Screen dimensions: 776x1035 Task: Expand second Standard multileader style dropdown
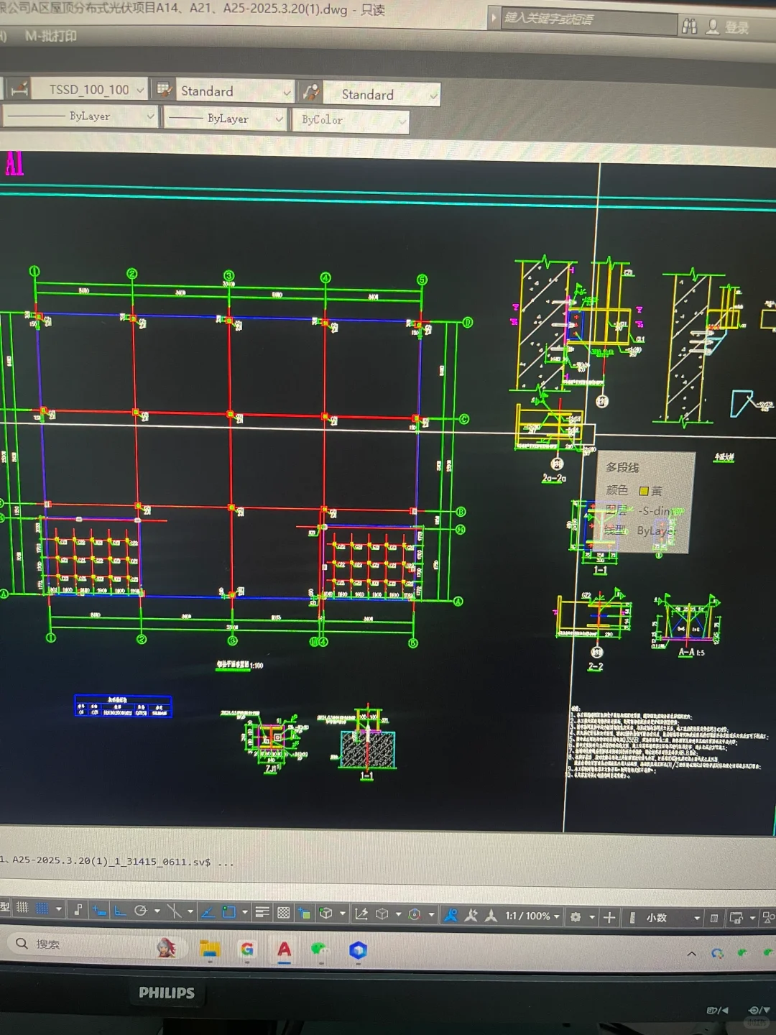pyautogui.click(x=433, y=95)
